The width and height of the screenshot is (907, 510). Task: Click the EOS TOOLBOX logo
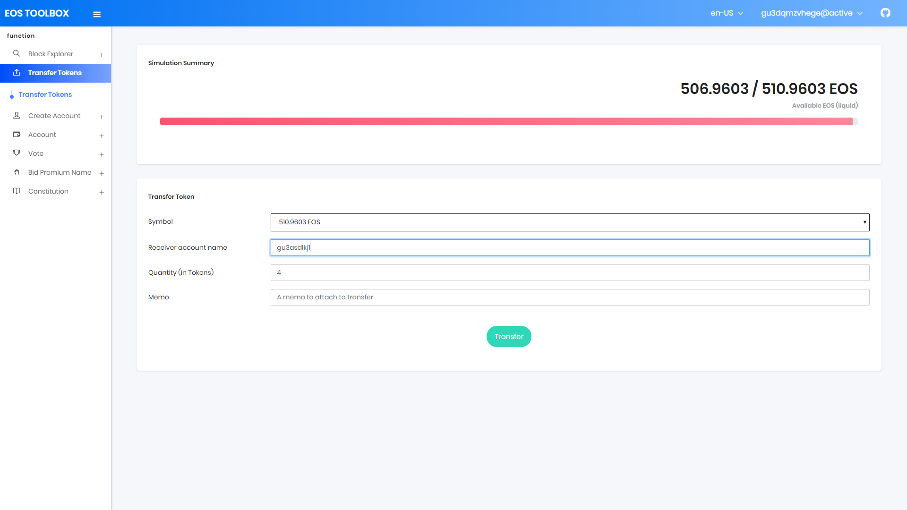pyautogui.click(x=37, y=13)
